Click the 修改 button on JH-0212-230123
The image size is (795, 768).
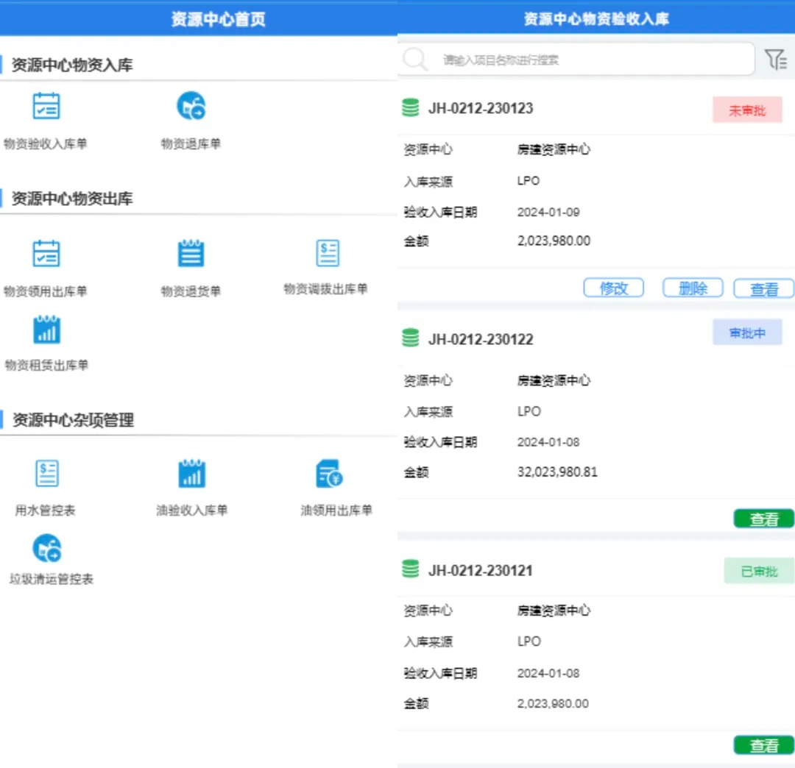[613, 288]
